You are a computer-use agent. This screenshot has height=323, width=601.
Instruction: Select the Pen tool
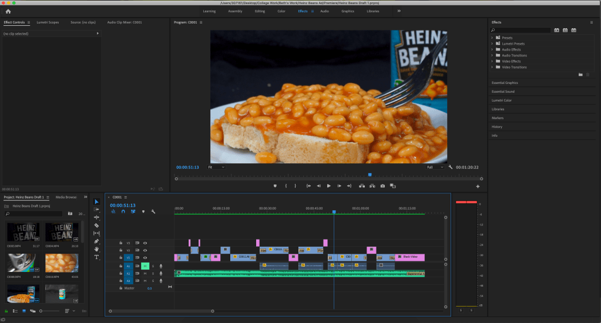[x=97, y=241]
